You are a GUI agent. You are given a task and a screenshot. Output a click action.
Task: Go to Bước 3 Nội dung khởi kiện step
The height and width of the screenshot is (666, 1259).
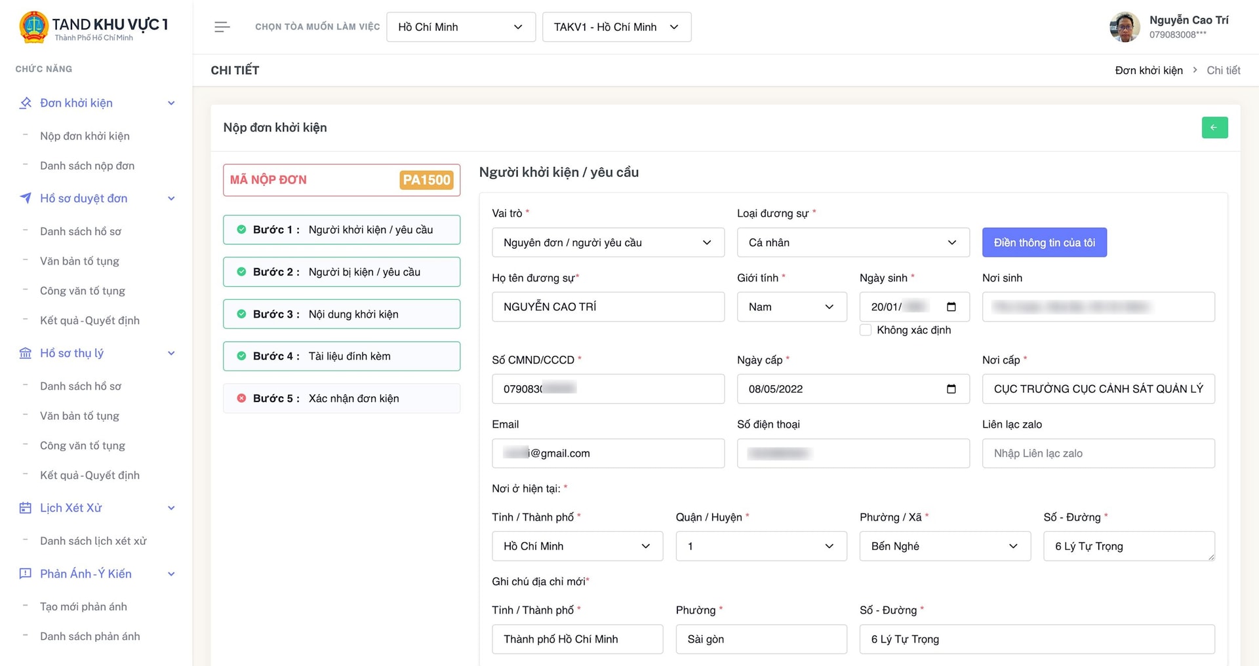[342, 314]
